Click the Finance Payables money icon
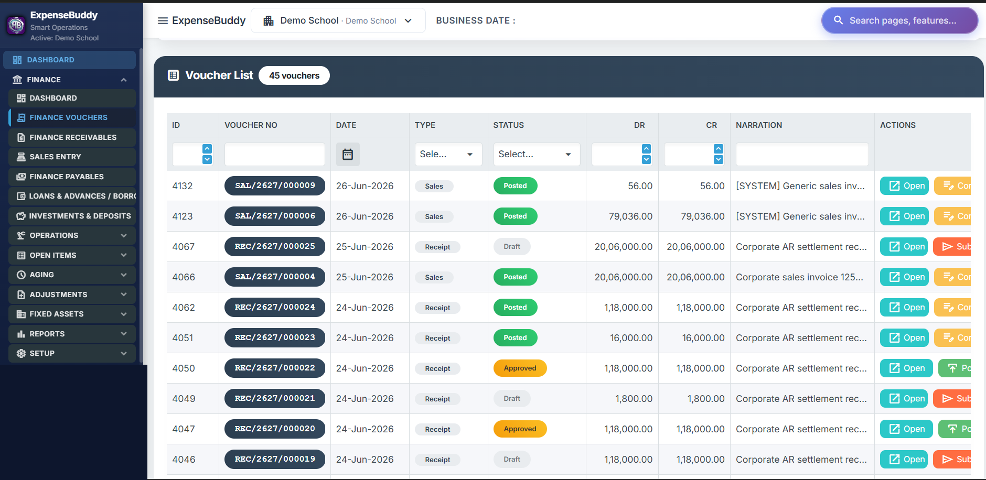986x480 pixels. (21, 177)
